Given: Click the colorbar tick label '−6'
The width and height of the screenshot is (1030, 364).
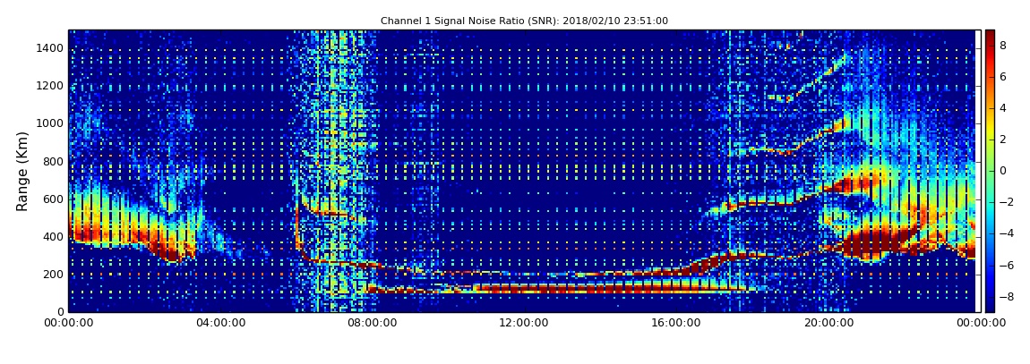Looking at the screenshot, I should (x=1006, y=265).
